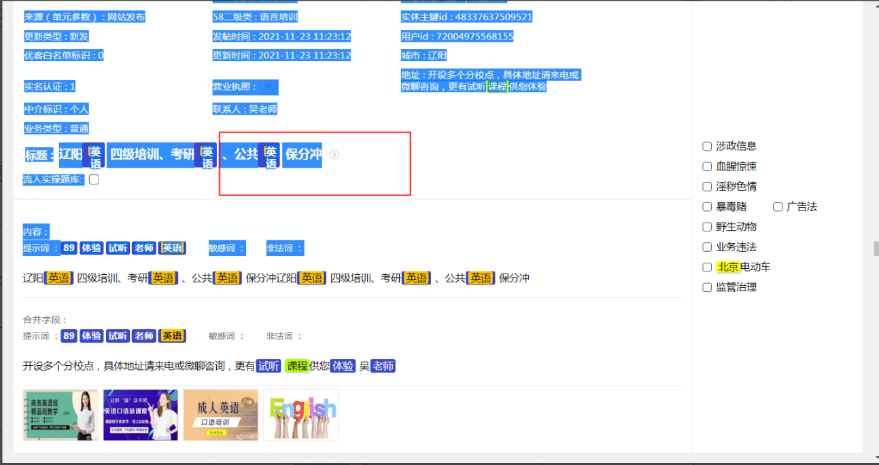879x465 pixels.
Task: Click 四级培训、考研 in the title
Action: [x=152, y=155]
